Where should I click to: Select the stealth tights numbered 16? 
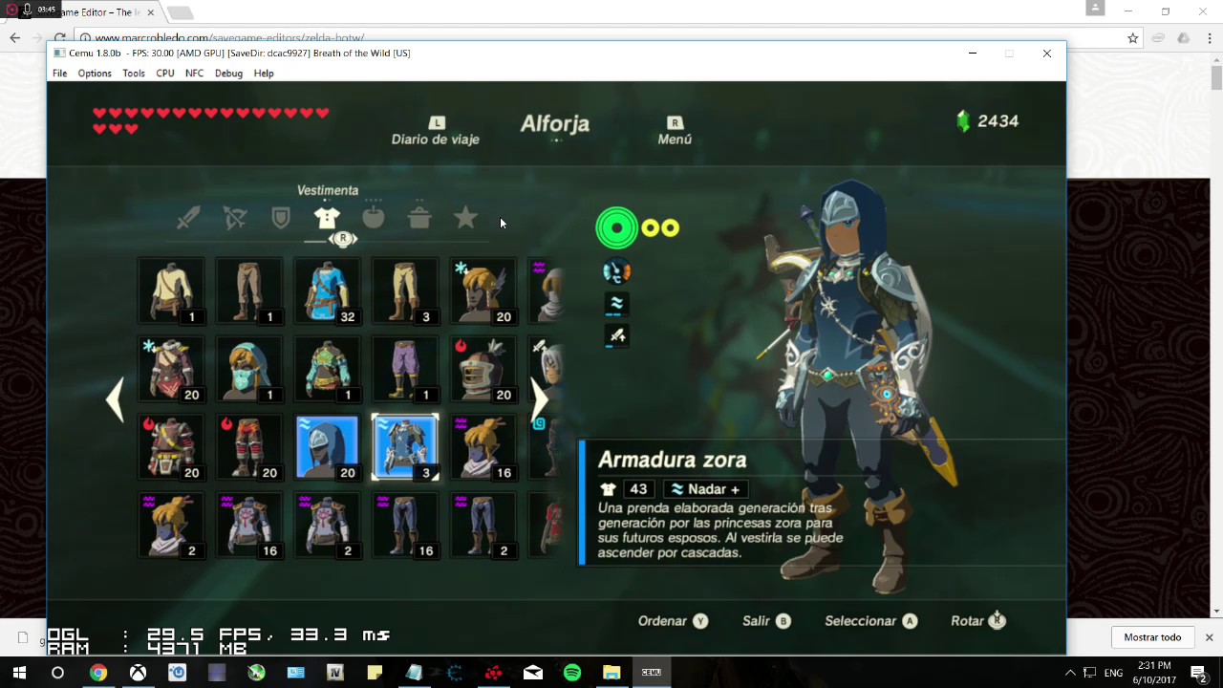tap(405, 526)
